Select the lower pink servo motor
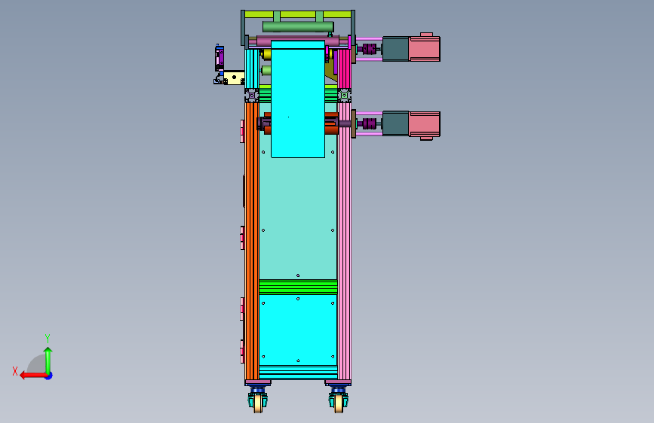Image resolution: width=654 pixels, height=423 pixels. [x=425, y=125]
